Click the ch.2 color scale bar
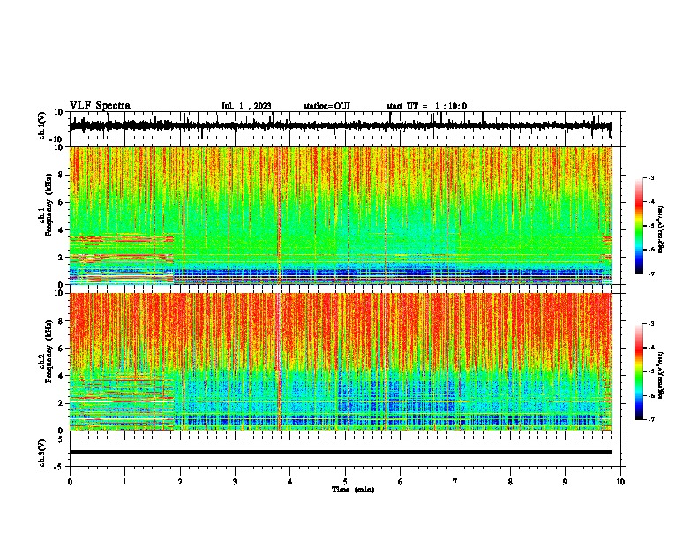 pos(638,371)
